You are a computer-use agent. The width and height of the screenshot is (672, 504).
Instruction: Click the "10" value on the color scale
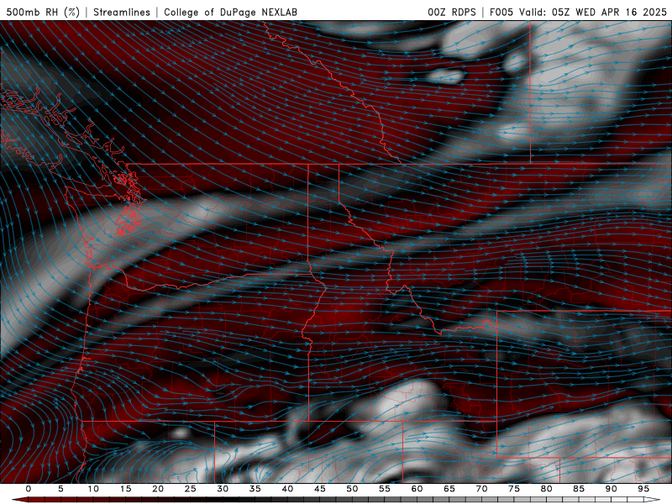[93, 489]
